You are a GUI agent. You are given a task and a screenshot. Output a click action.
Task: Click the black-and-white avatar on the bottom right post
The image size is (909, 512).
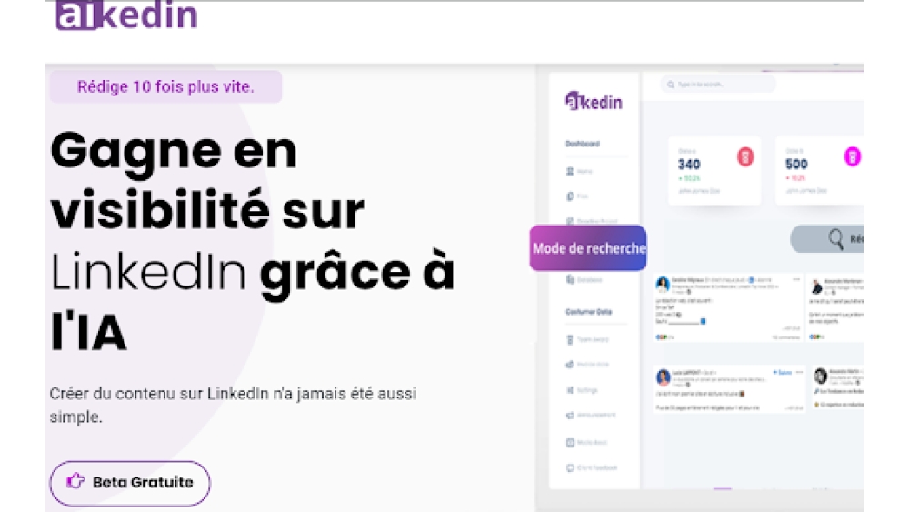coord(820,376)
